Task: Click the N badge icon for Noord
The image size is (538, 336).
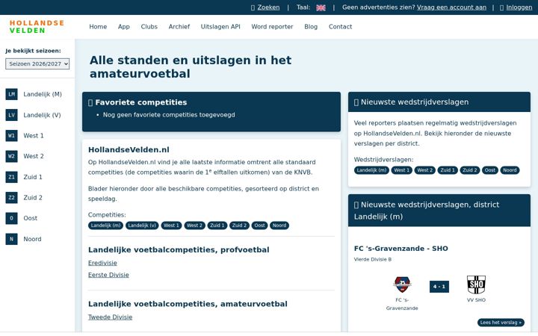Action: [x=12, y=239]
